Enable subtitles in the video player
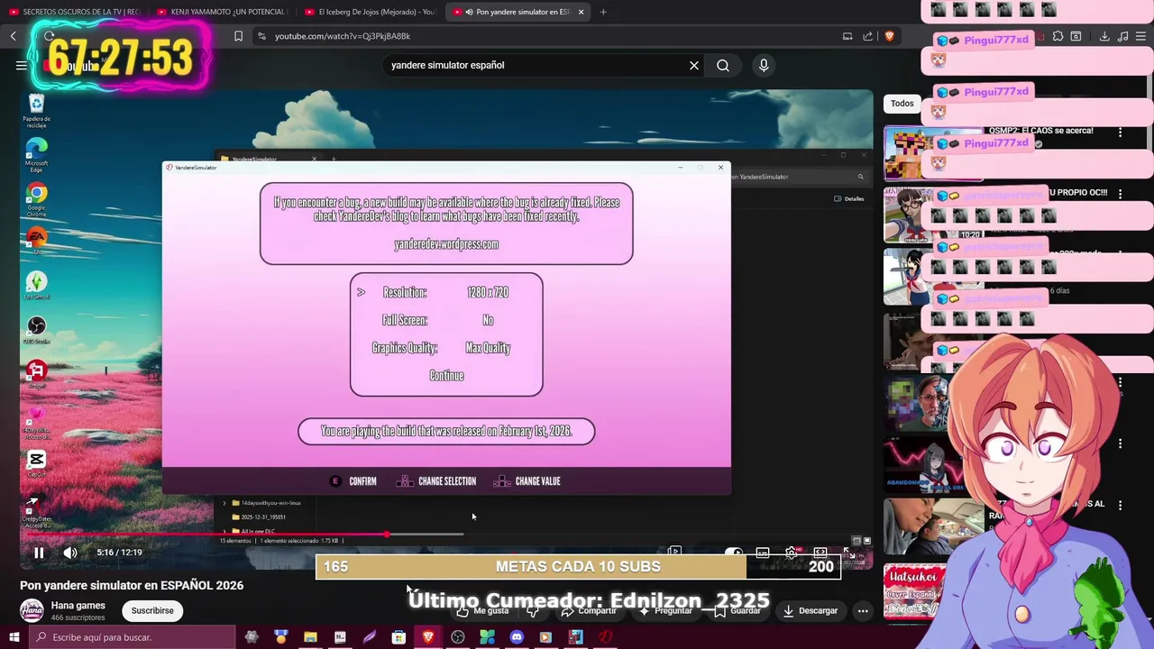Viewport: 1154px width, 649px height. click(x=763, y=553)
